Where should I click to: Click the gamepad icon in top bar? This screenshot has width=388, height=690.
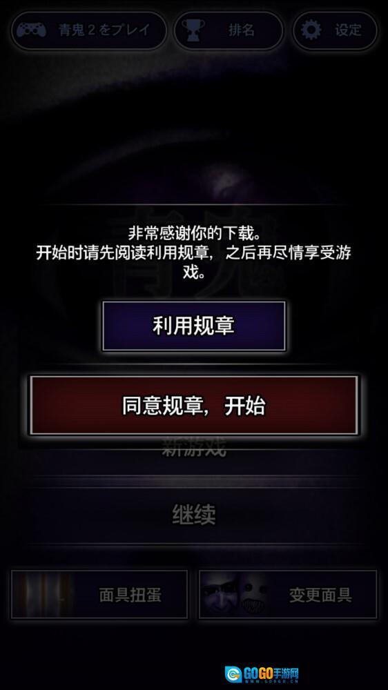31,30
